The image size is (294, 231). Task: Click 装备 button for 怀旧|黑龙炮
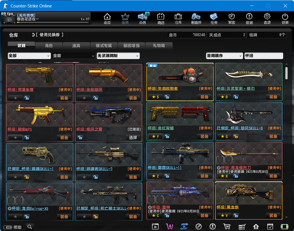pos(273,216)
